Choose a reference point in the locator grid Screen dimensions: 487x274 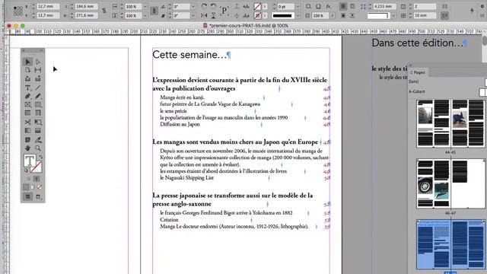click(x=18, y=11)
